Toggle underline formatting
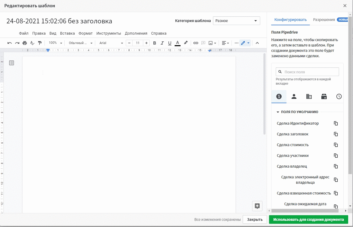 pos(170,43)
